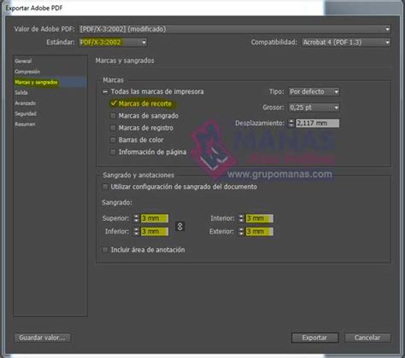The image size is (405, 358).
Task: Click the Desplazamiento value field
Action: click(317, 124)
